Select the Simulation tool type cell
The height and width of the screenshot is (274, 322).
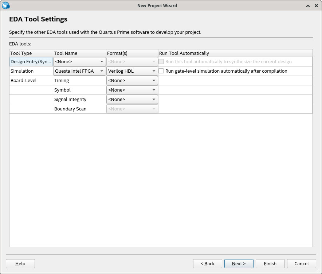click(31, 71)
